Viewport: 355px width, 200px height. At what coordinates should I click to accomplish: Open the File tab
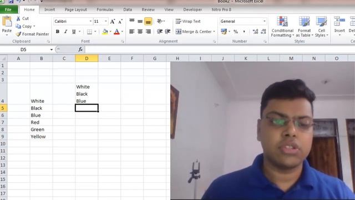coord(8,10)
